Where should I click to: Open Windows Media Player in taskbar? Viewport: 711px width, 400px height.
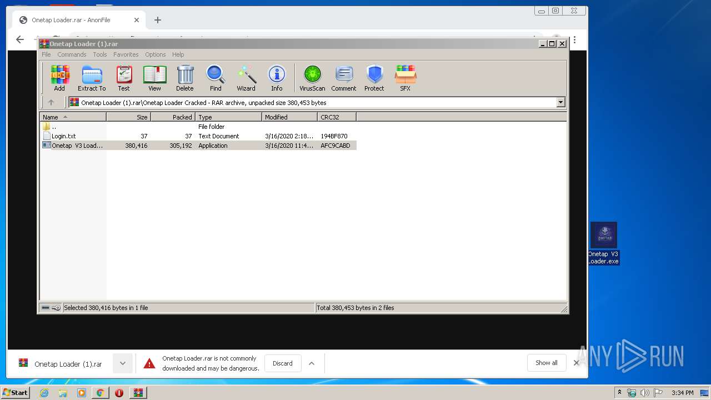point(82,393)
